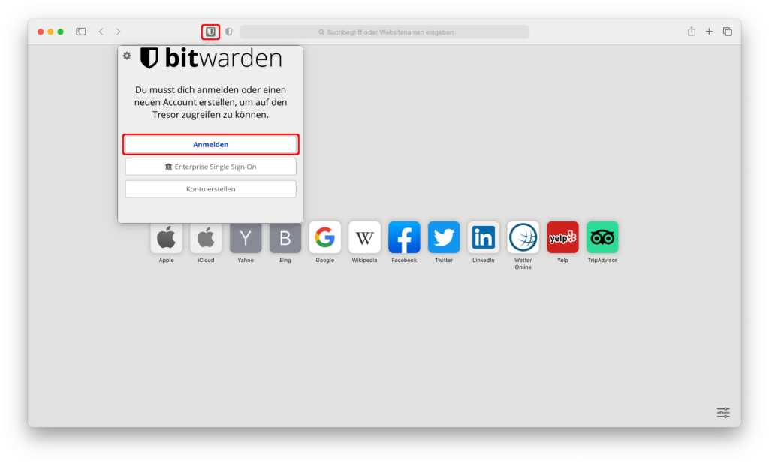Image resolution: width=769 pixels, height=464 pixels.
Task: Open start page customization sliders icon
Action: 723,412
